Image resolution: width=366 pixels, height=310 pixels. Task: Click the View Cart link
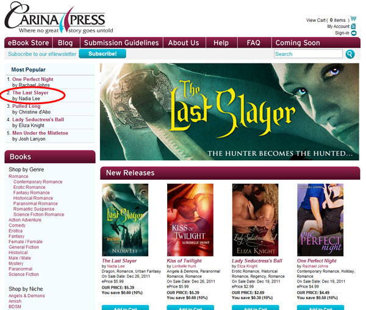(328, 20)
